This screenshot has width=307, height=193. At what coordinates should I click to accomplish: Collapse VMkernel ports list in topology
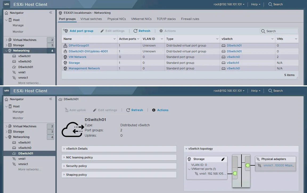tap(189, 169)
